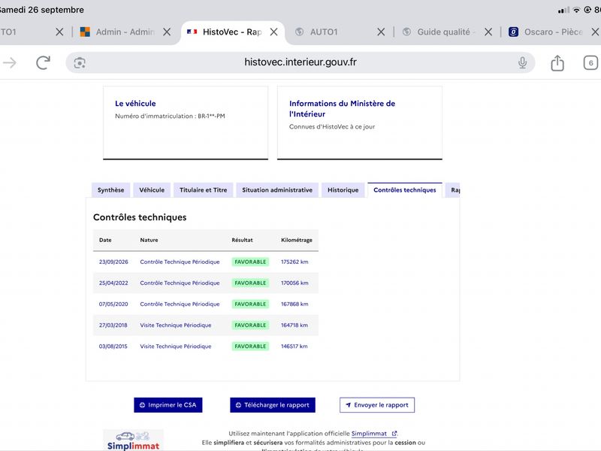The width and height of the screenshot is (601, 451).
Task: Tap the histovec.interieur.gouv.fr address field
Action: pyautogui.click(x=300, y=62)
